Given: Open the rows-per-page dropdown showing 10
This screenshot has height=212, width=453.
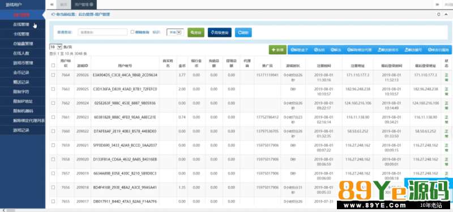Looking at the screenshot, I should [55, 47].
